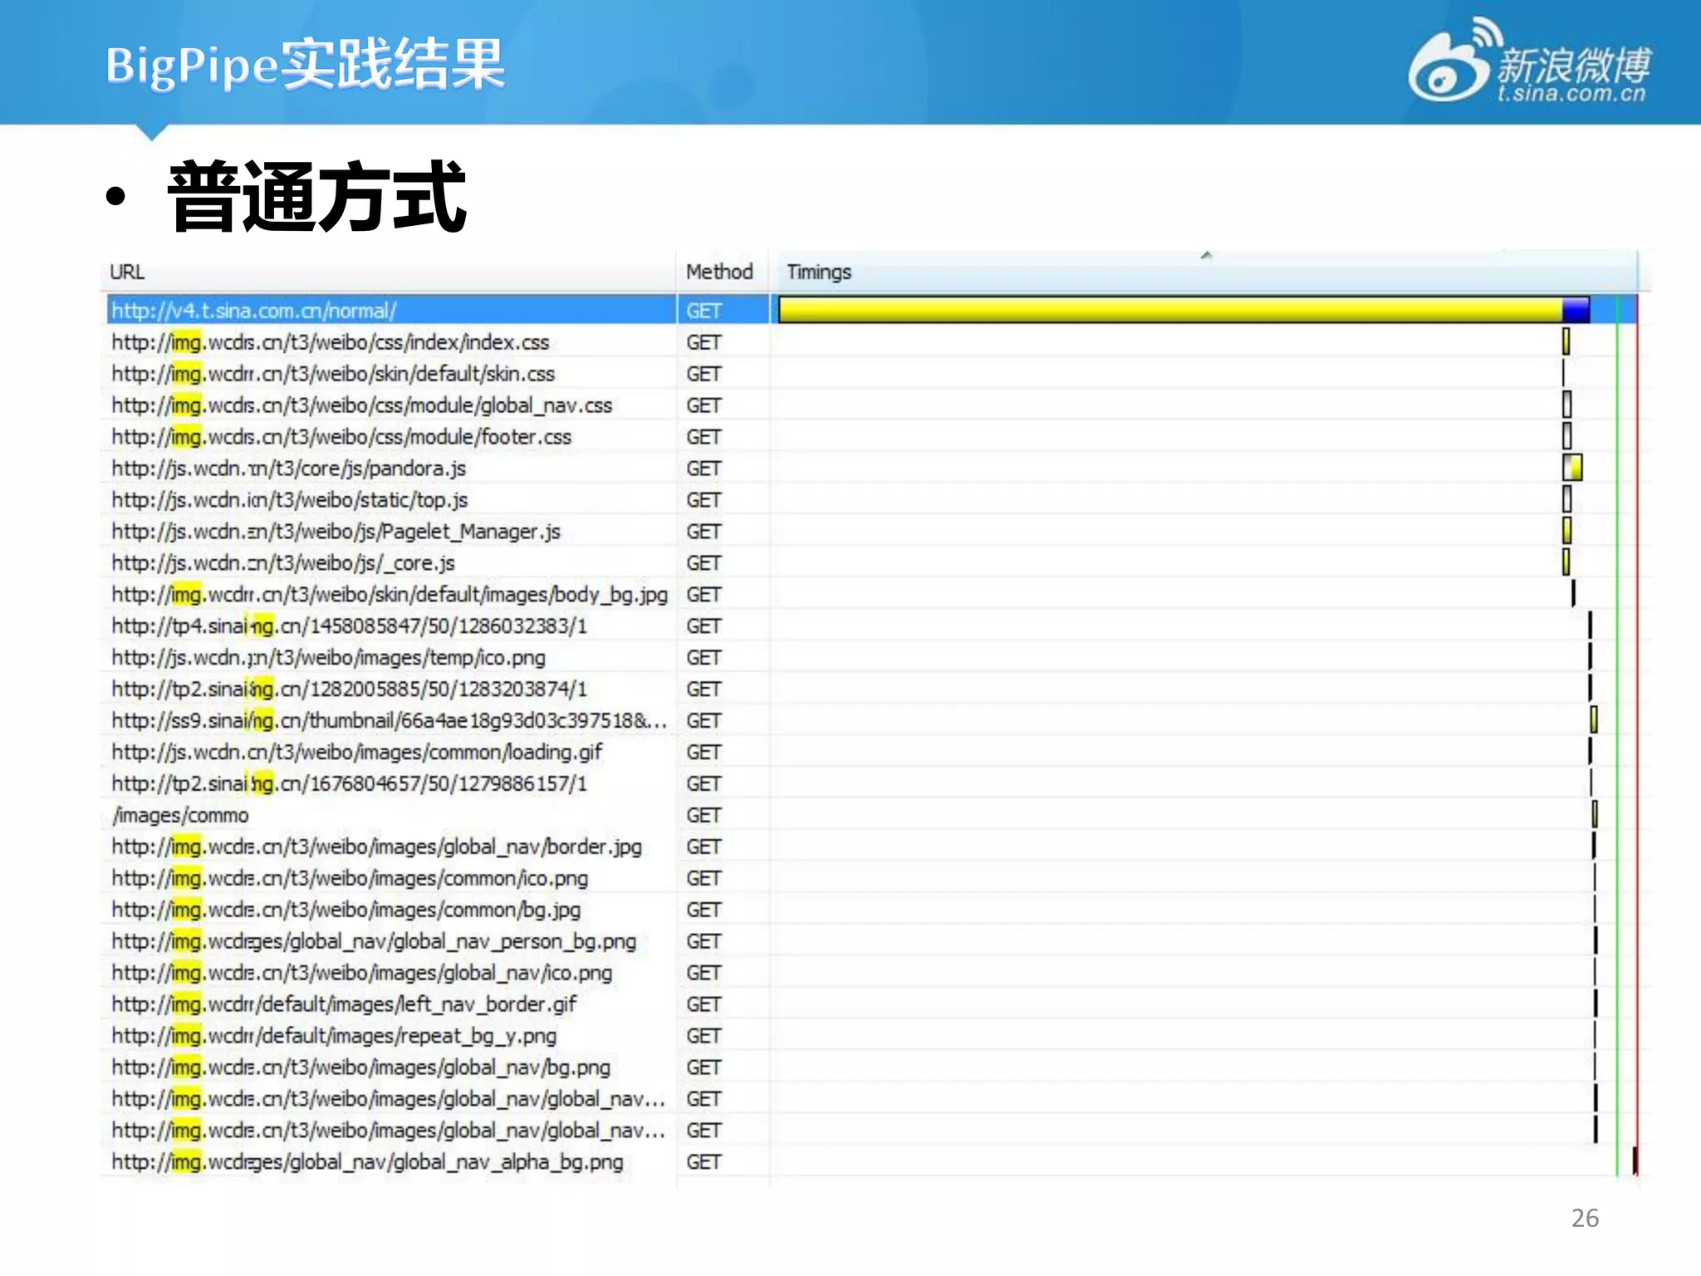Click the URL column header
The height and width of the screenshot is (1276, 1701).
point(127,272)
